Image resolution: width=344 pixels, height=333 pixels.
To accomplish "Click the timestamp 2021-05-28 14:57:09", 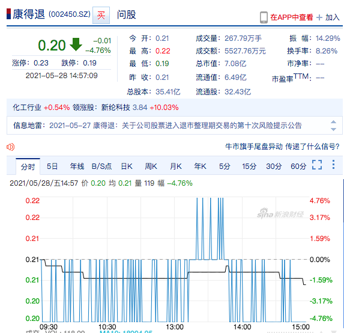I will 61,76.
